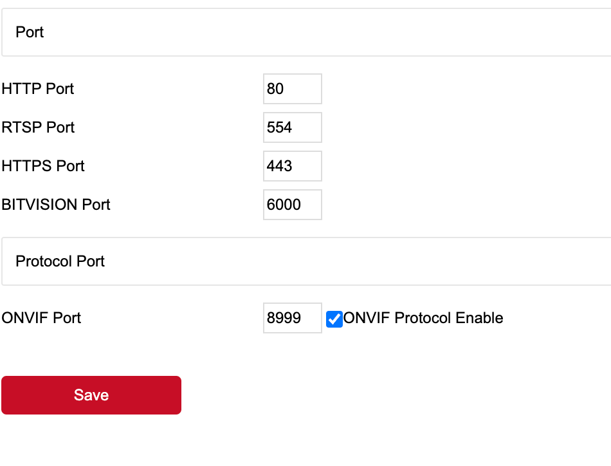Click the Save button
The image size is (611, 466).
click(x=91, y=395)
